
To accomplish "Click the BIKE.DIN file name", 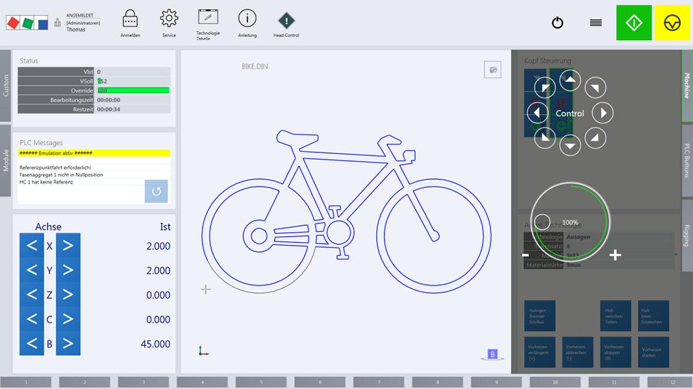I will pos(255,67).
